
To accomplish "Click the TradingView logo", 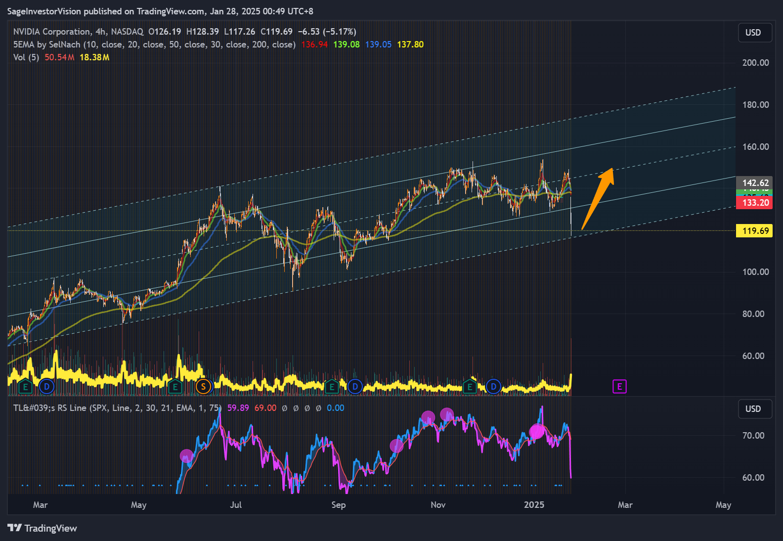I will pyautogui.click(x=43, y=528).
